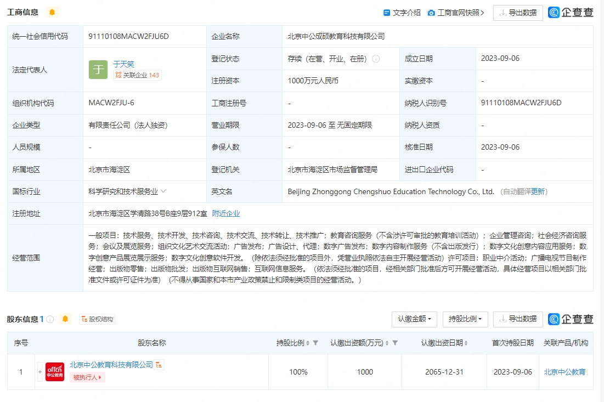
Task: Click 2023-09-06 至 无固定期限 business term
Action: click(330, 125)
